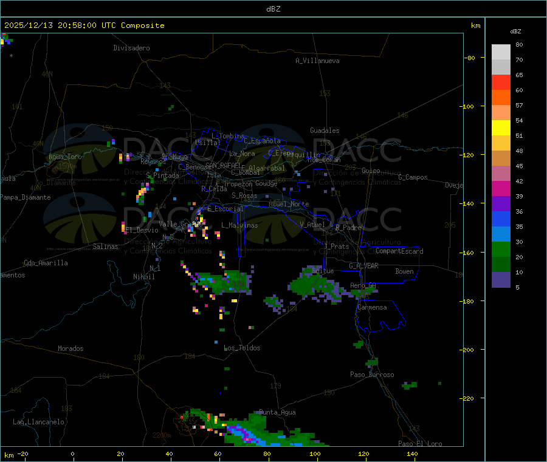
Task: Click the Paso_El_Loro map label
Action: point(421,444)
